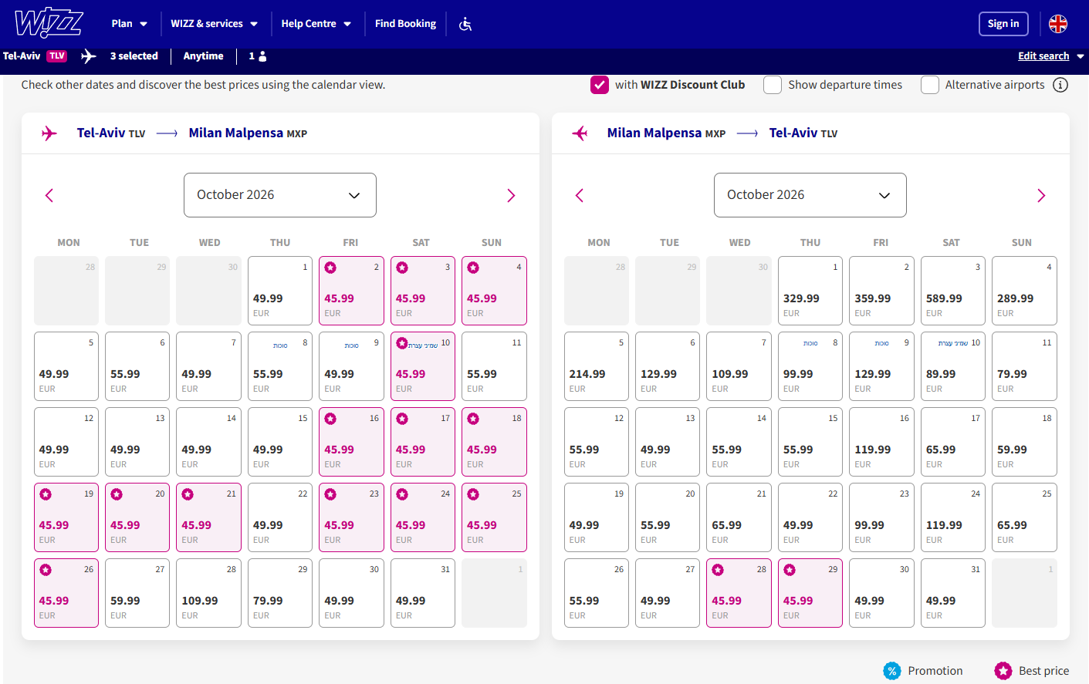Click the passenger count person icon
The height and width of the screenshot is (684, 1089).
click(262, 56)
